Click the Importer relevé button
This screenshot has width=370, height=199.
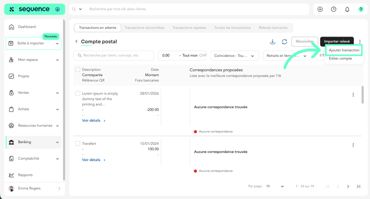click(337, 41)
